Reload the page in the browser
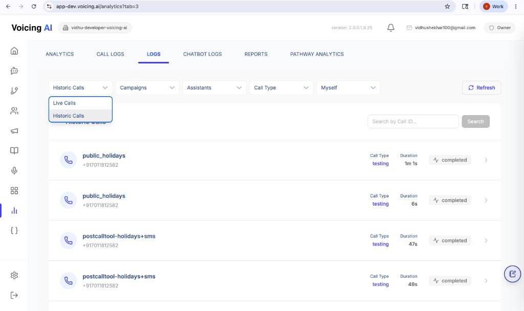The image size is (524, 311). 34,6
